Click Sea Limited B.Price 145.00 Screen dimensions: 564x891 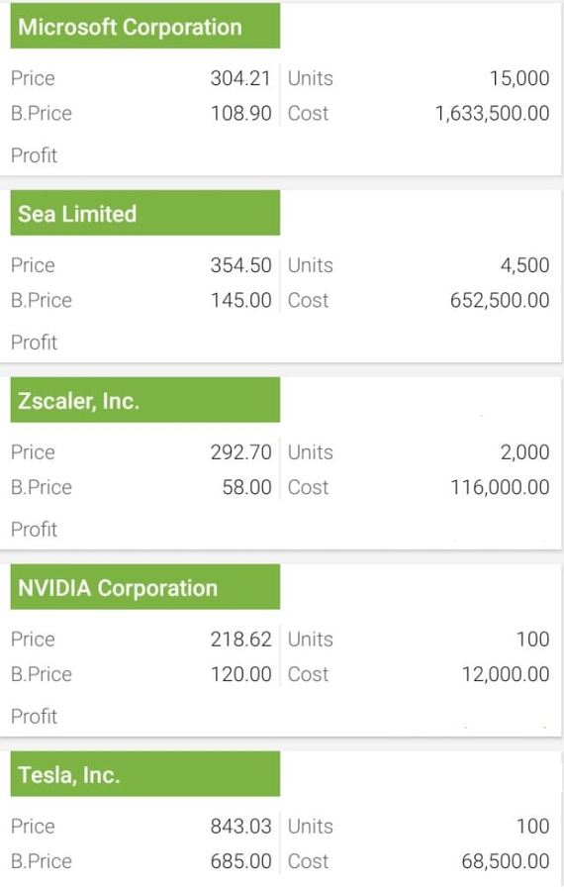point(240,300)
